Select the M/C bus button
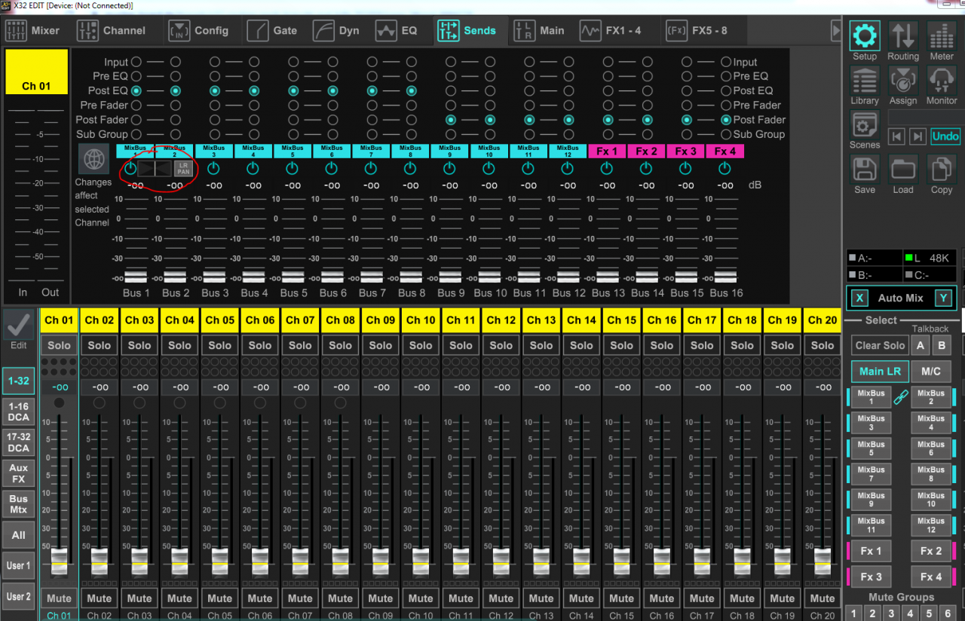Viewport: 965px width, 621px height. coord(931,371)
